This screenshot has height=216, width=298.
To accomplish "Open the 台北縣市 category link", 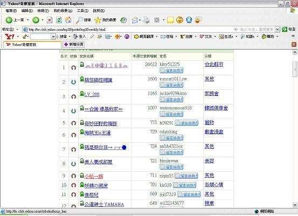I will (x=214, y=65).
